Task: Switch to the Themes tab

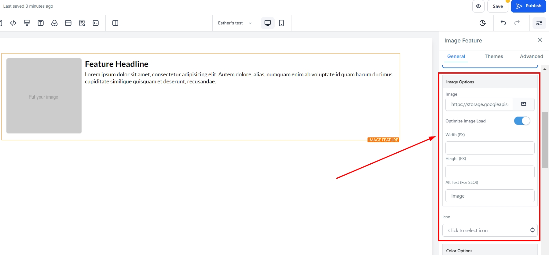Action: pos(494,56)
